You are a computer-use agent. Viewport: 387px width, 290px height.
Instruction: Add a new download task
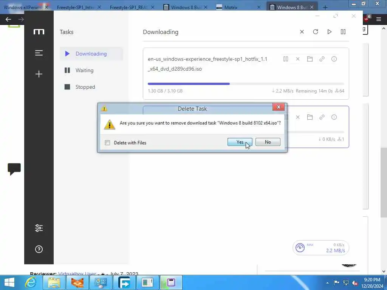point(39,74)
